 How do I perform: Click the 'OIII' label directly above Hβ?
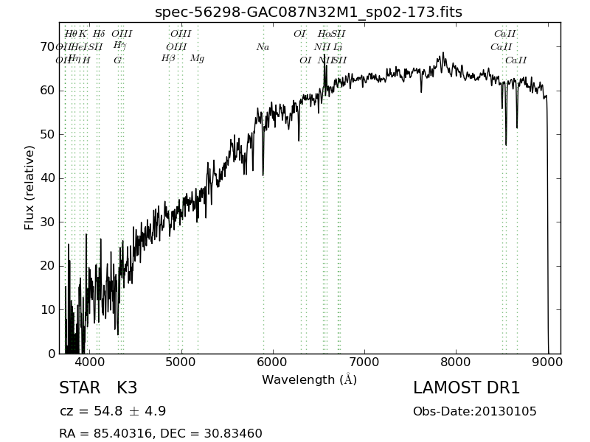[x=176, y=47]
